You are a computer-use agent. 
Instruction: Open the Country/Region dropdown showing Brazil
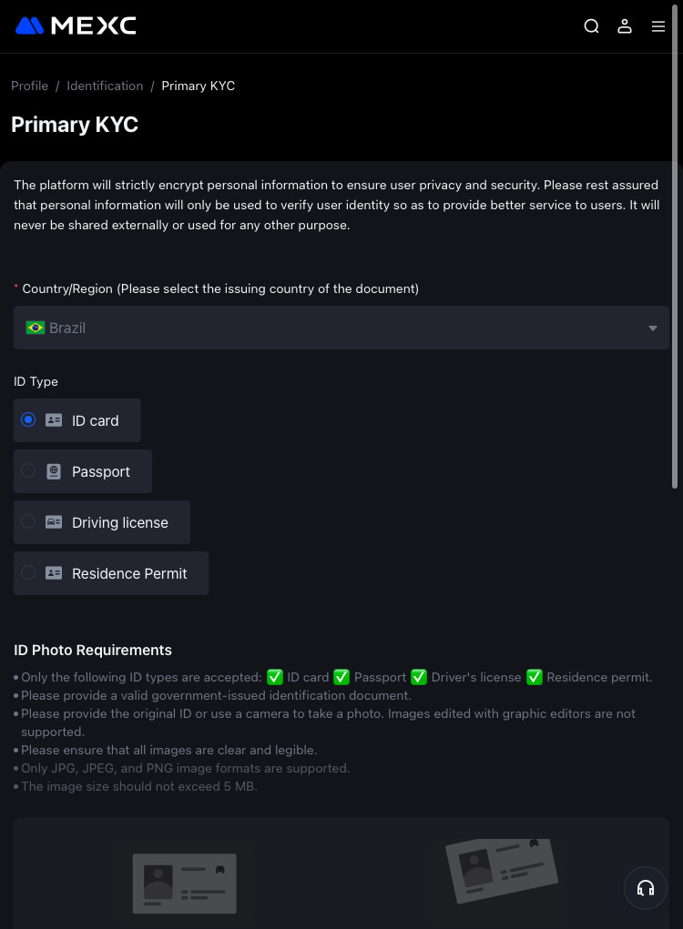pos(341,328)
